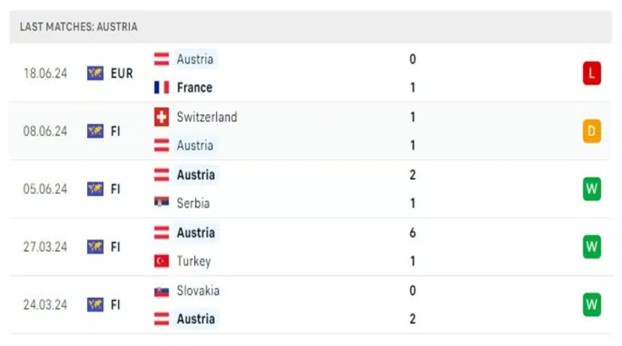
Task: Click the France flag icon
Action: tap(162, 87)
